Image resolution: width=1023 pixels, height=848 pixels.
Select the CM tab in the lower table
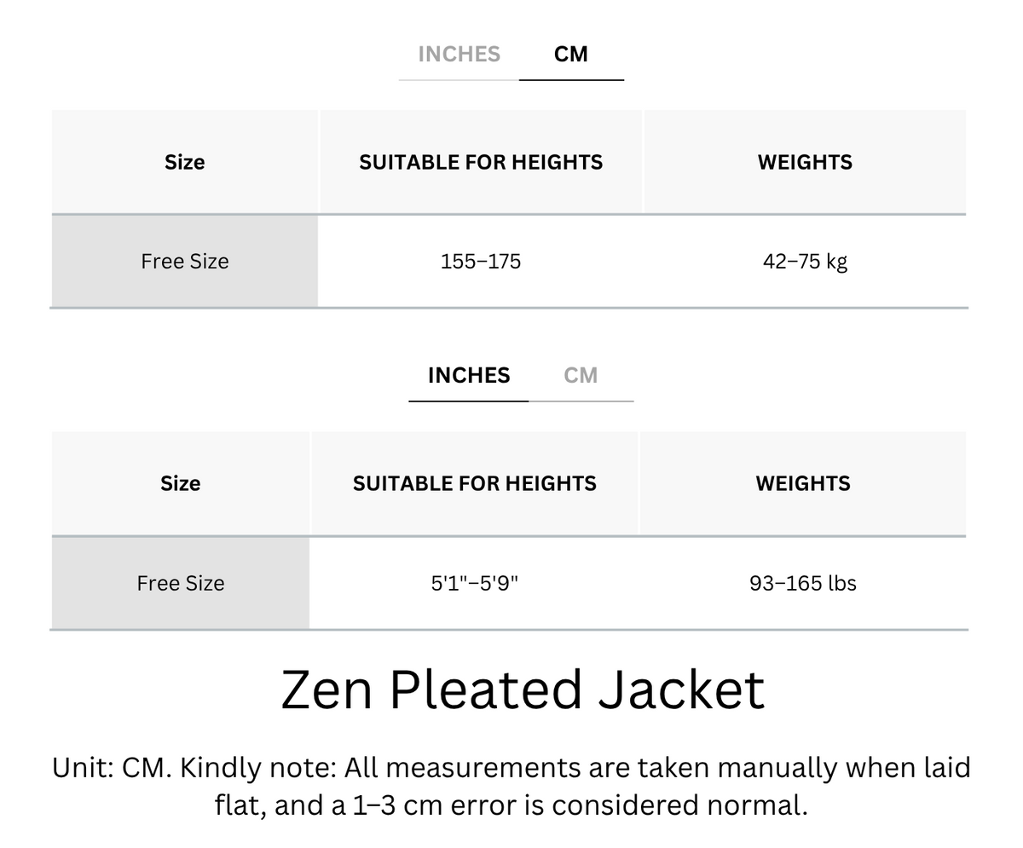581,375
